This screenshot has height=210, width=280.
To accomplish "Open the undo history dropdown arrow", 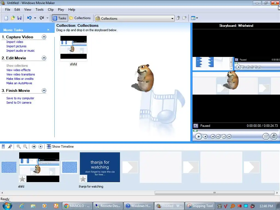I will click(35, 18).
